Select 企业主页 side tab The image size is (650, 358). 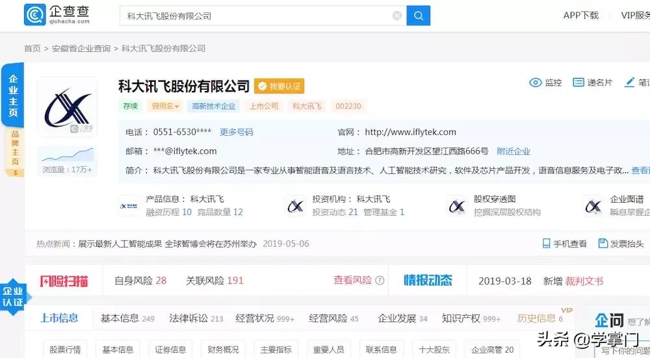pos(13,96)
